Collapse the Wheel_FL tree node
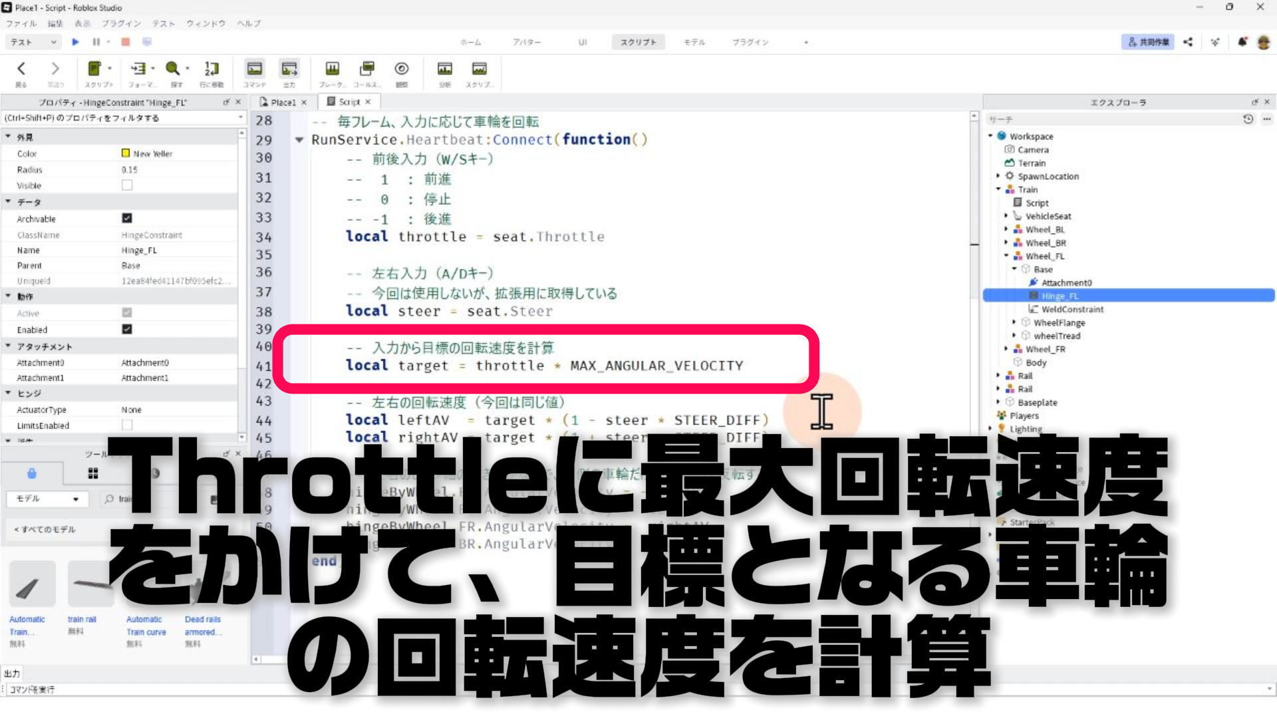Viewport: 1277px width, 718px height. point(1006,256)
